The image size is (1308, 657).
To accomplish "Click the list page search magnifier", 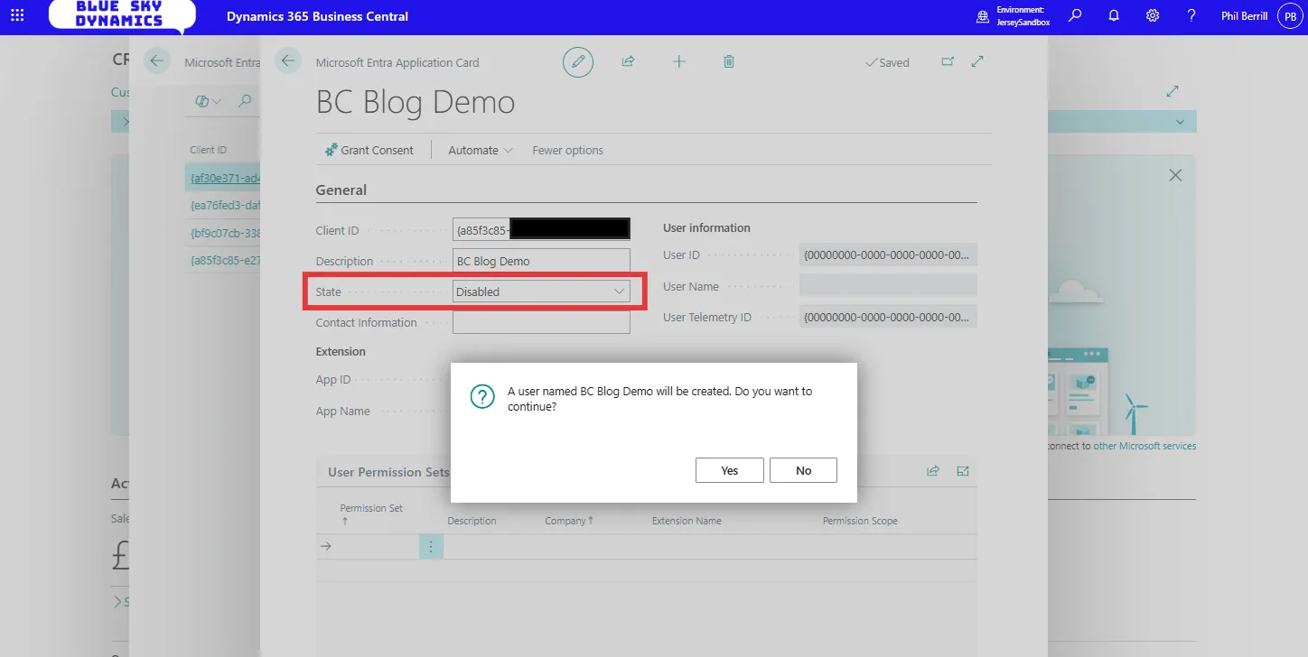I will (x=245, y=102).
